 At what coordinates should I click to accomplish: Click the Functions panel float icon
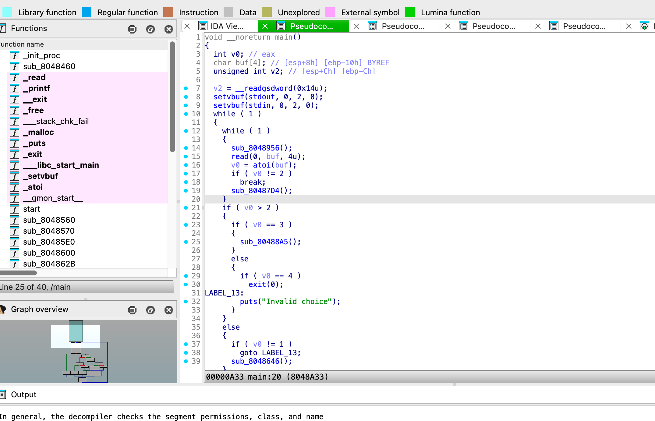click(x=150, y=29)
